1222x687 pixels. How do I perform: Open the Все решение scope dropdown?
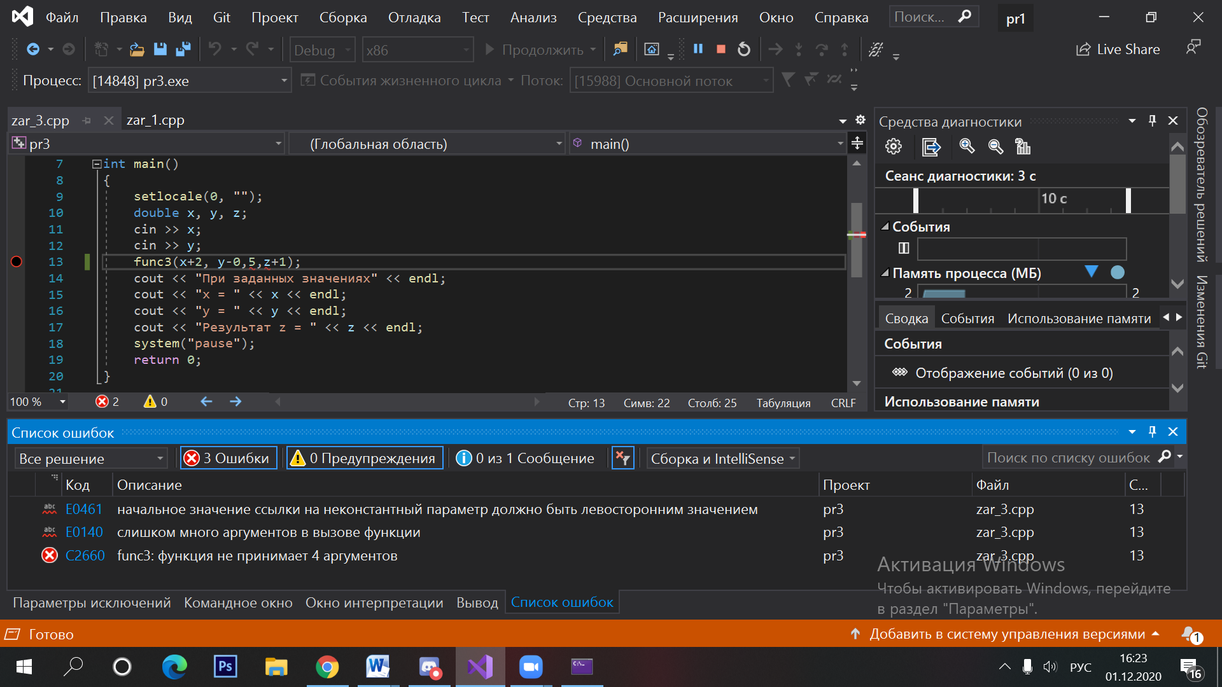click(91, 458)
